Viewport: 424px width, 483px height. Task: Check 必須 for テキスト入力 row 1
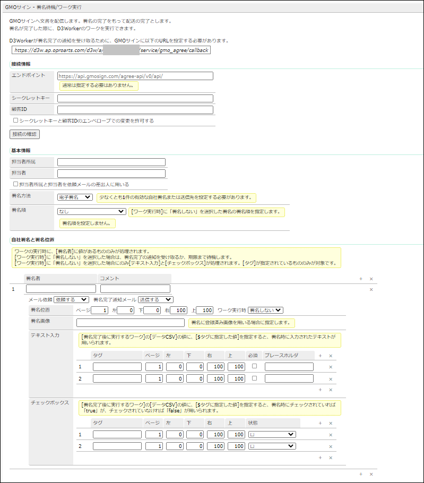(x=254, y=366)
